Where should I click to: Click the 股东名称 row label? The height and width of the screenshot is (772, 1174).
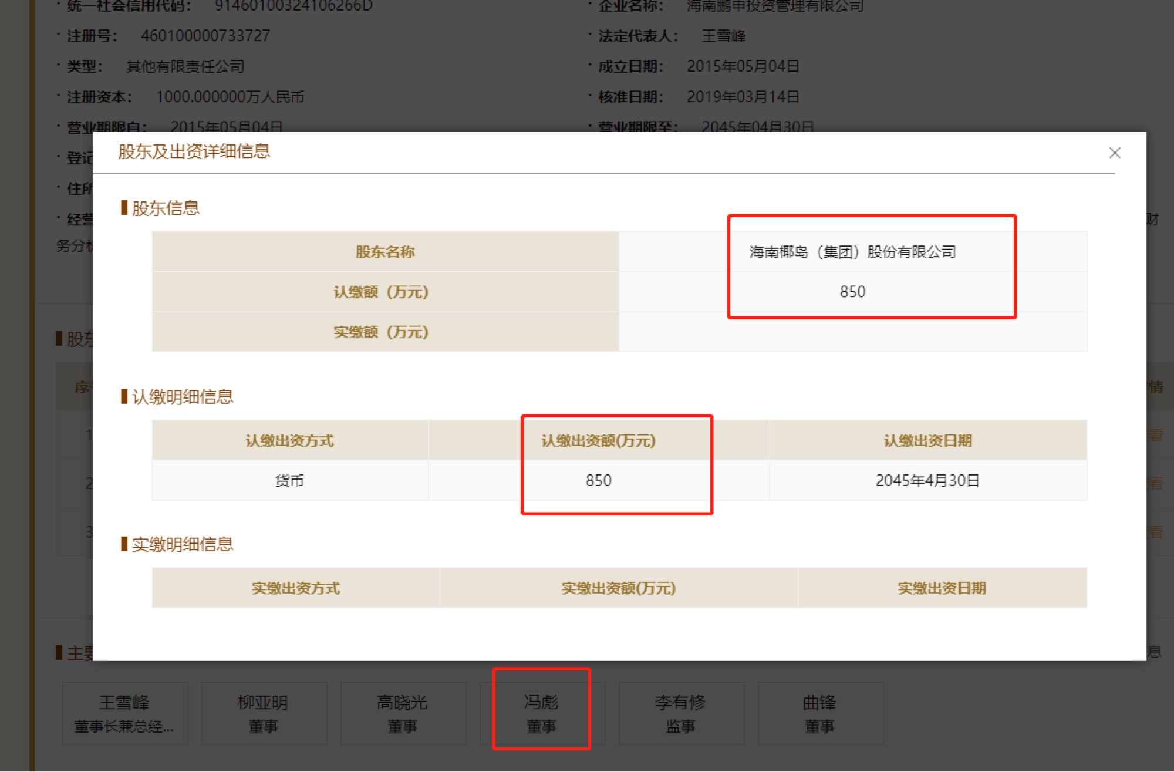[x=385, y=252]
